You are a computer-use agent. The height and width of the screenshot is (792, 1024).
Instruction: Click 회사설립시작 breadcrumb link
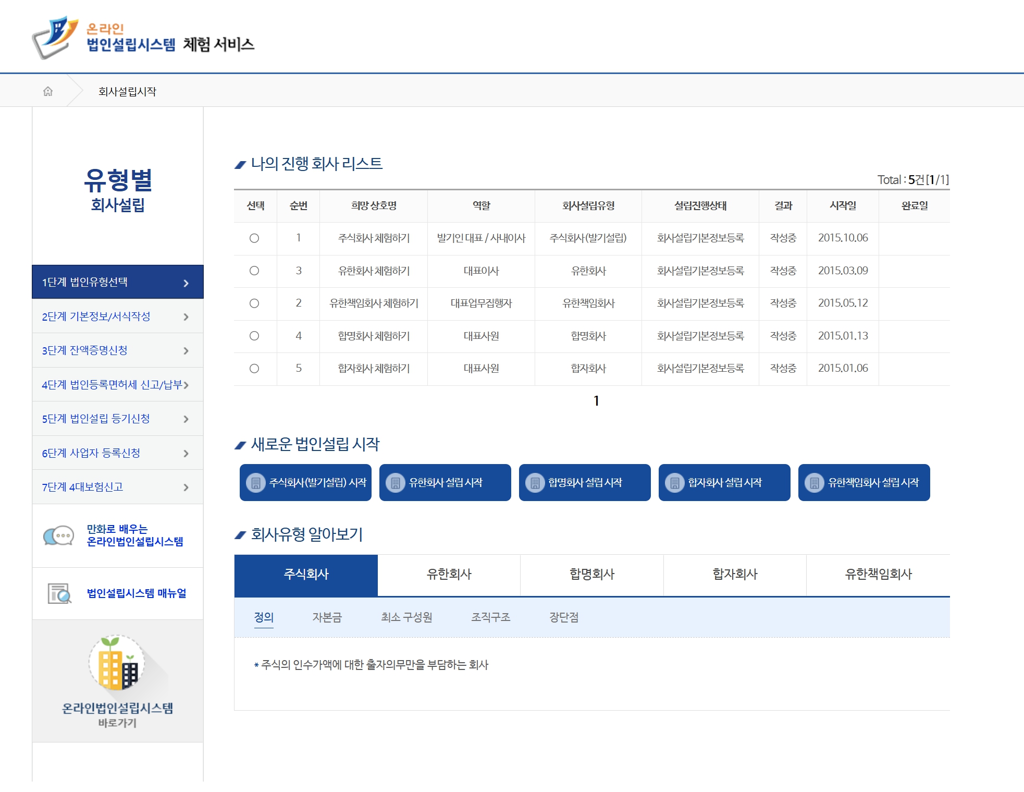coord(127,91)
